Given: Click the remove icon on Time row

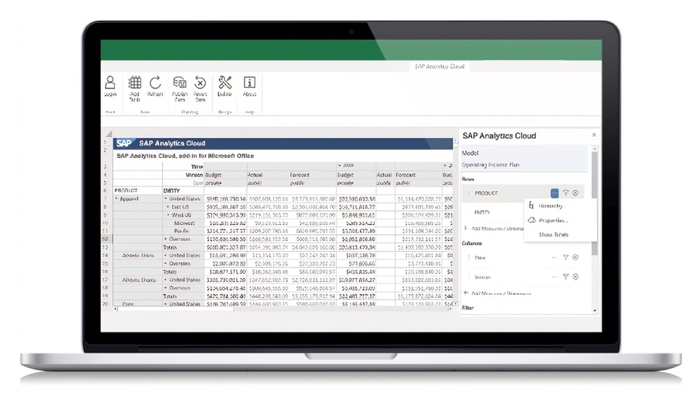Looking at the screenshot, I should (576, 257).
